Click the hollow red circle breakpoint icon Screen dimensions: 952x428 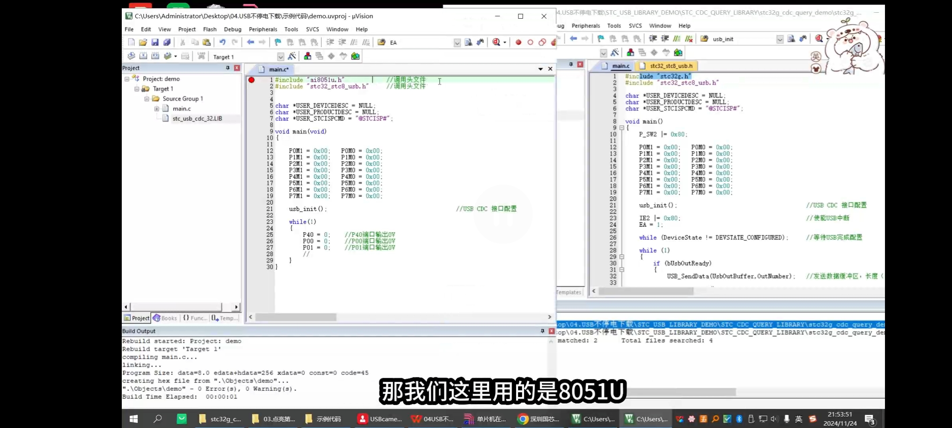(530, 42)
